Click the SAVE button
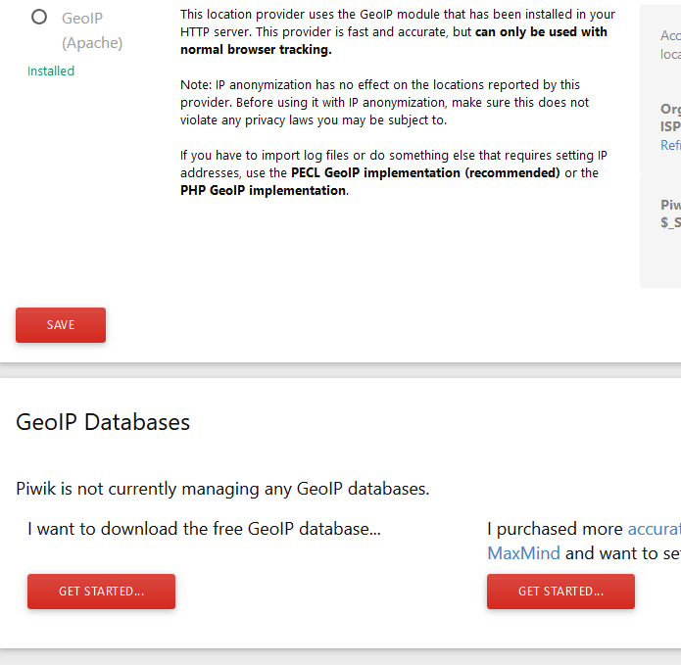This screenshot has height=665, width=681. (x=61, y=325)
